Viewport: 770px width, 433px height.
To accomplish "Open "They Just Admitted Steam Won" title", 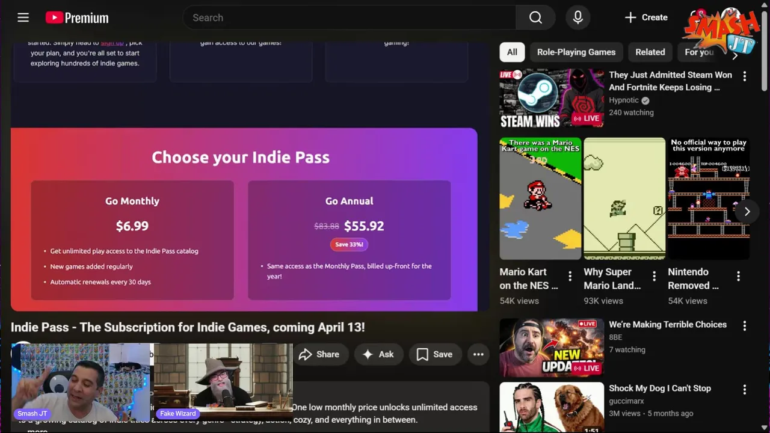I will [x=670, y=81].
